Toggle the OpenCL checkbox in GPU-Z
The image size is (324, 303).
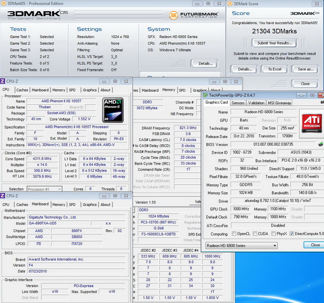click(234, 233)
